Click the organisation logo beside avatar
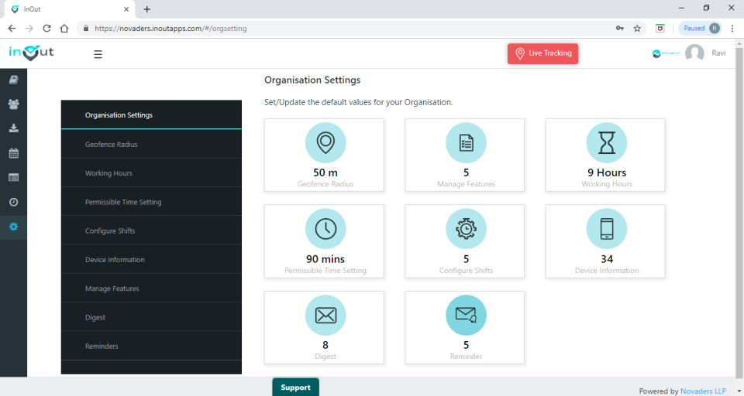Screen dimensions: 744x396 666,53
